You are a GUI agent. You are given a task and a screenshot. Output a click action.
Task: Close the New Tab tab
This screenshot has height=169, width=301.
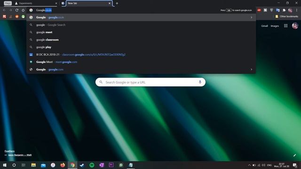[x=110, y=3]
